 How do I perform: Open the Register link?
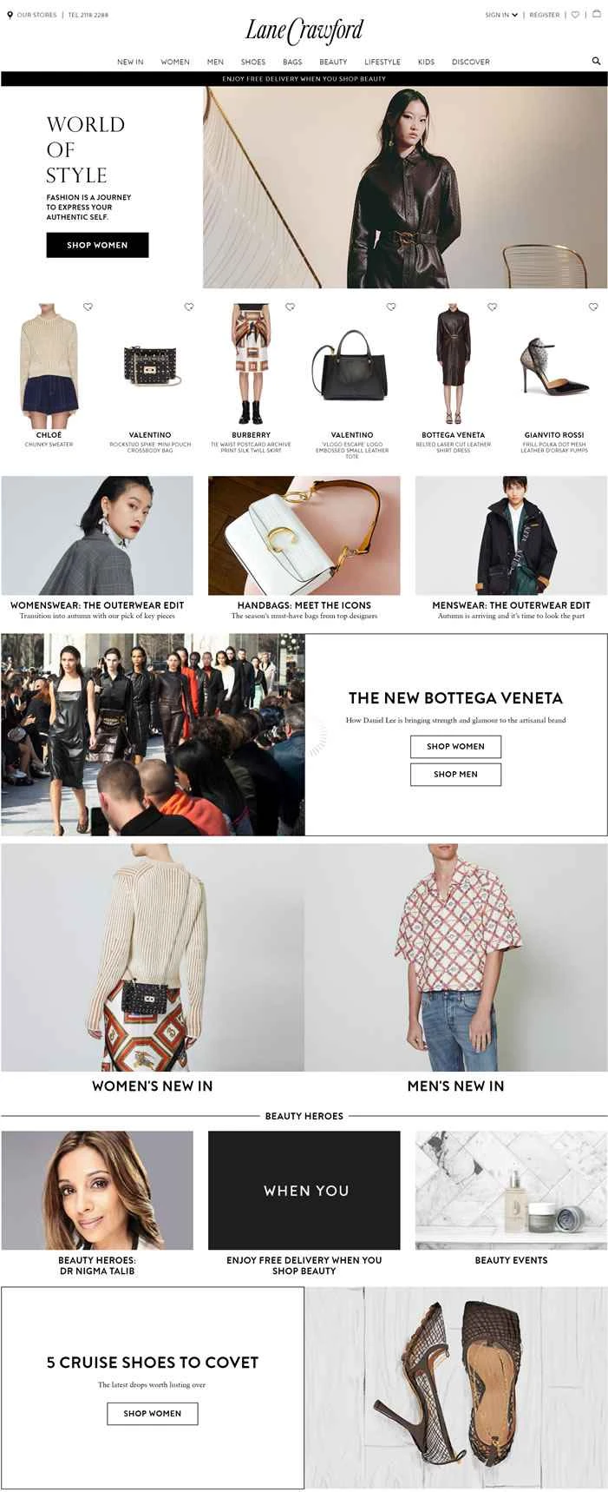(545, 15)
